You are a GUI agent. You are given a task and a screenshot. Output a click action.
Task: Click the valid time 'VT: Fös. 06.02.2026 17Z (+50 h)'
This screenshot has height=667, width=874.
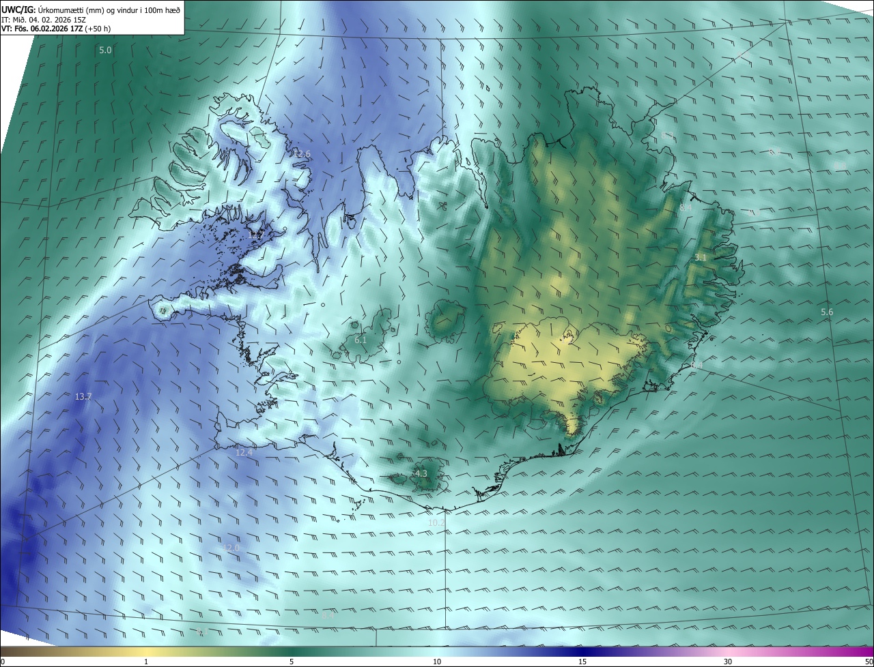tap(56, 29)
